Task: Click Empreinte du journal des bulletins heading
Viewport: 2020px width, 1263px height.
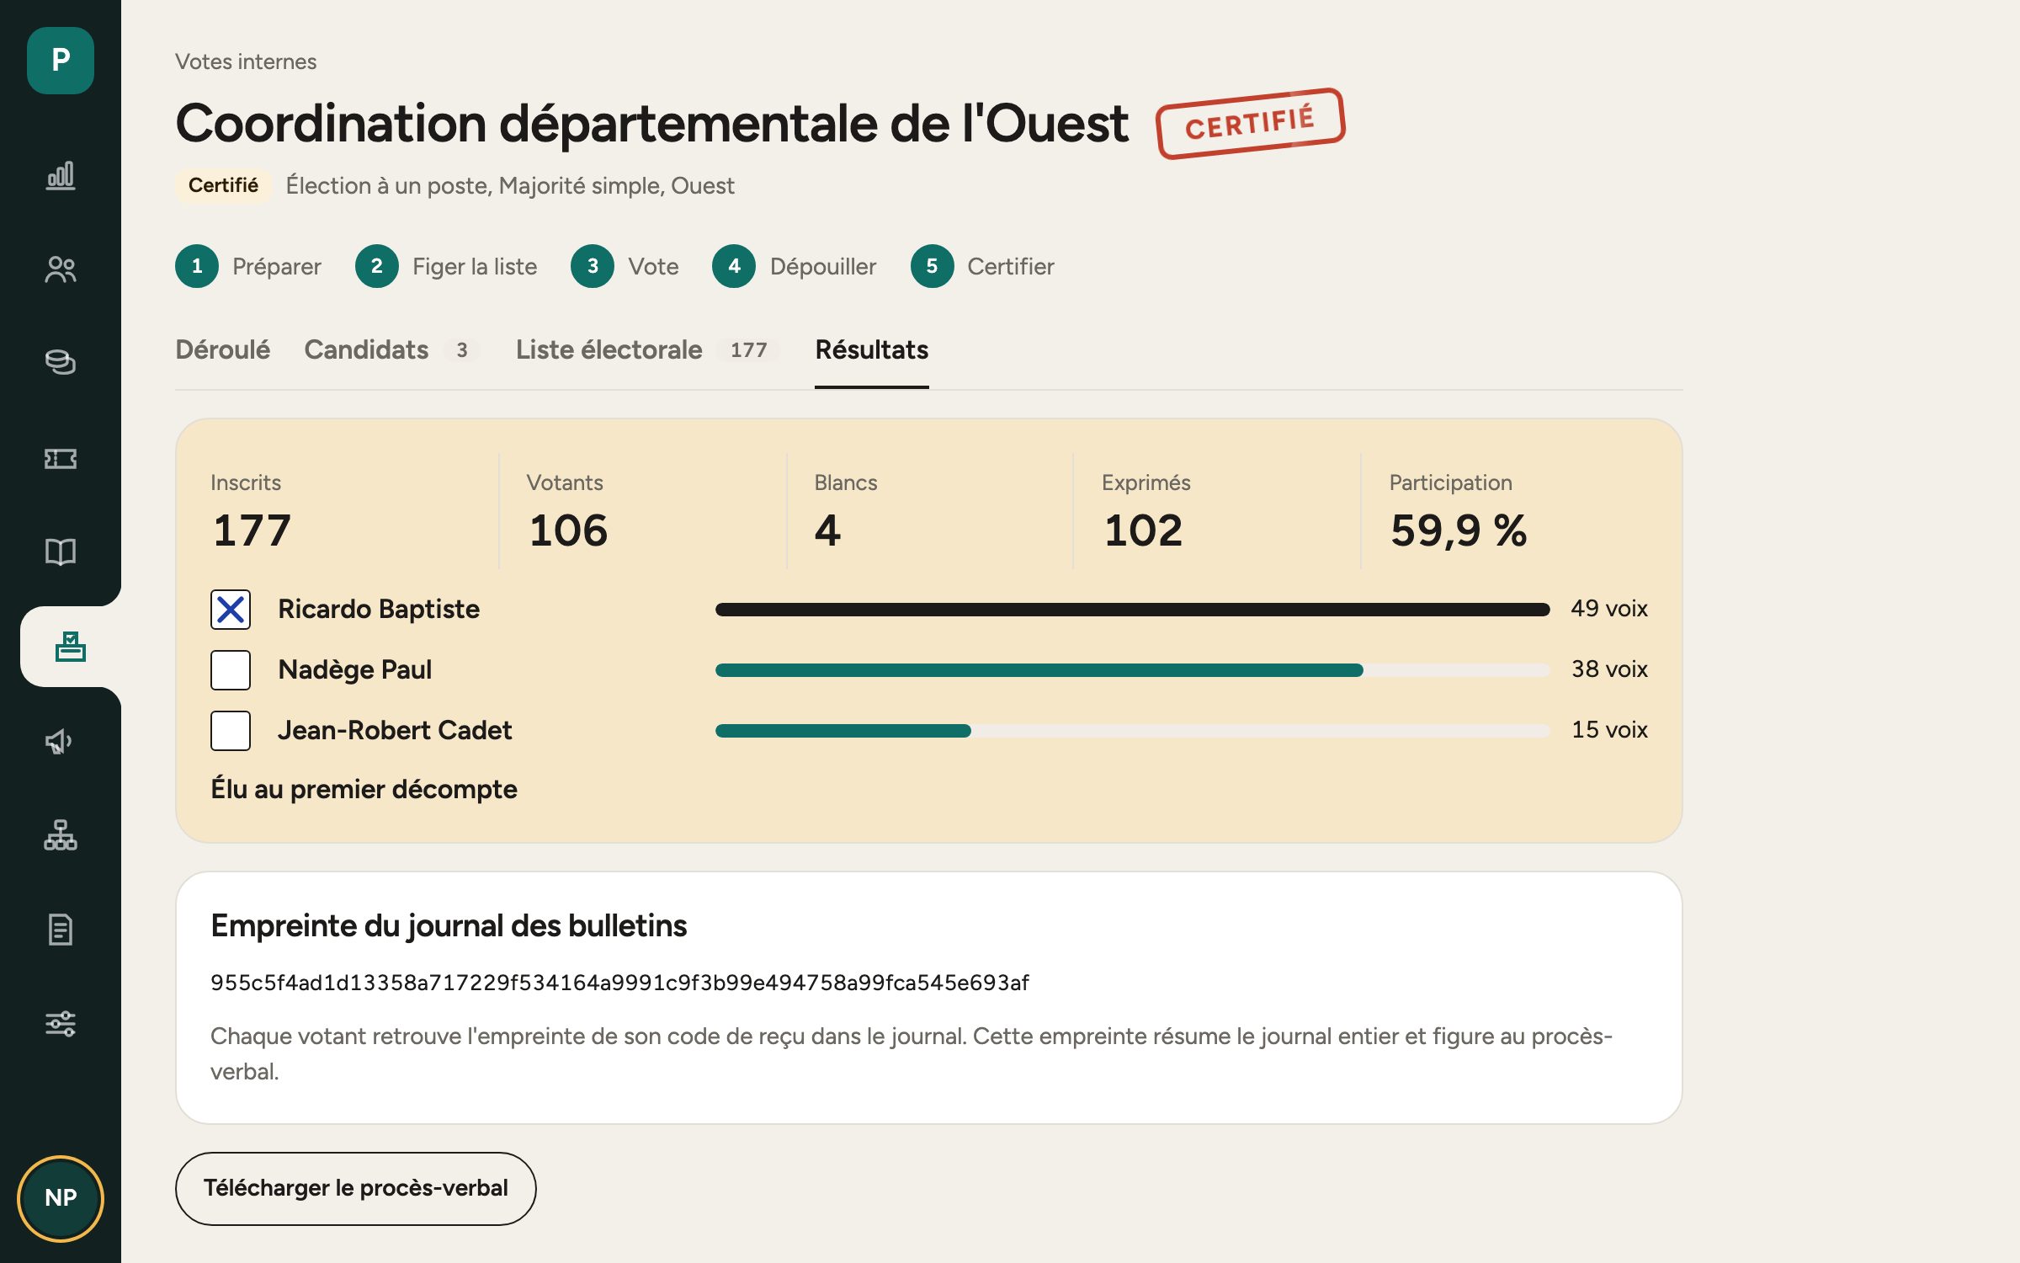Action: point(449,925)
